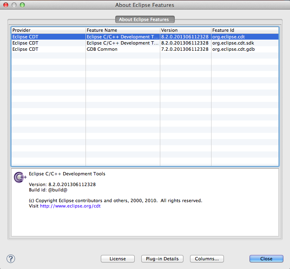Select the org.eclipse.cdt.gdb feature id cell
Image resolution: width=290 pixels, height=269 pixels.
tap(233, 49)
